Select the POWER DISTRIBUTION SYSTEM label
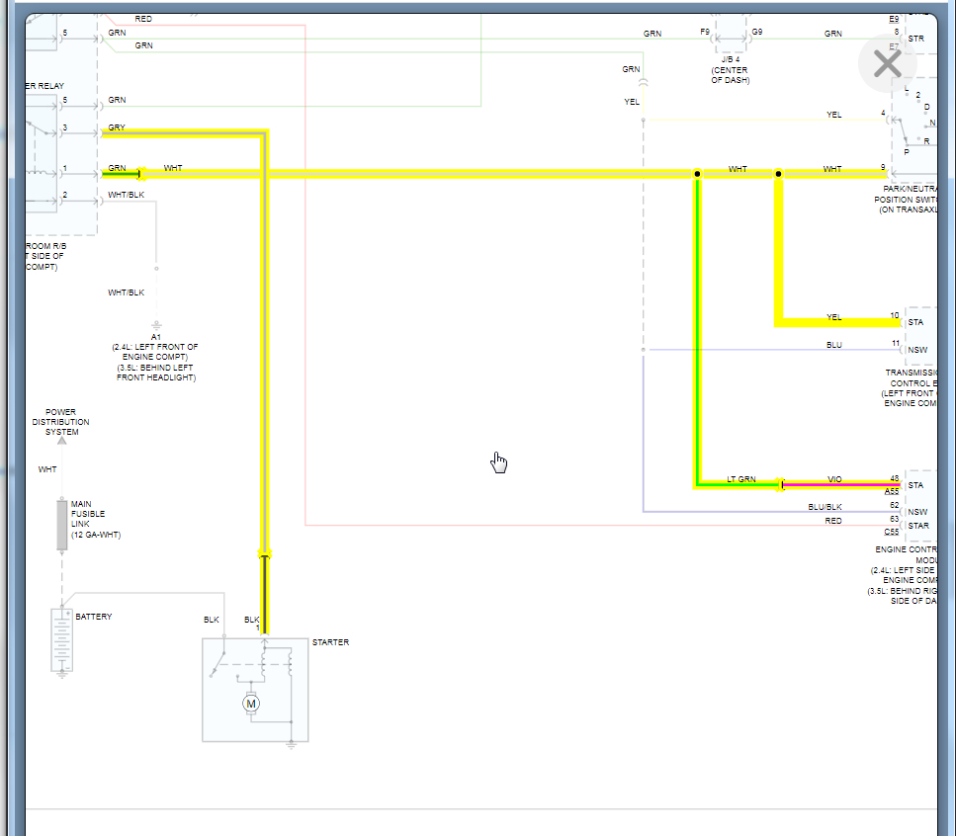Screen dimensions: 956x836 61,422
